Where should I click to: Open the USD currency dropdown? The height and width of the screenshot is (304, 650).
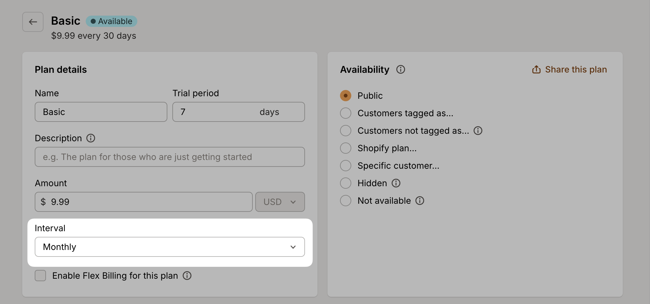[x=280, y=202]
